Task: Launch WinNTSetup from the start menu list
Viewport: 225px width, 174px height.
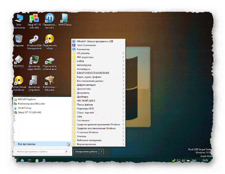Action: pyautogui.click(x=42, y=108)
